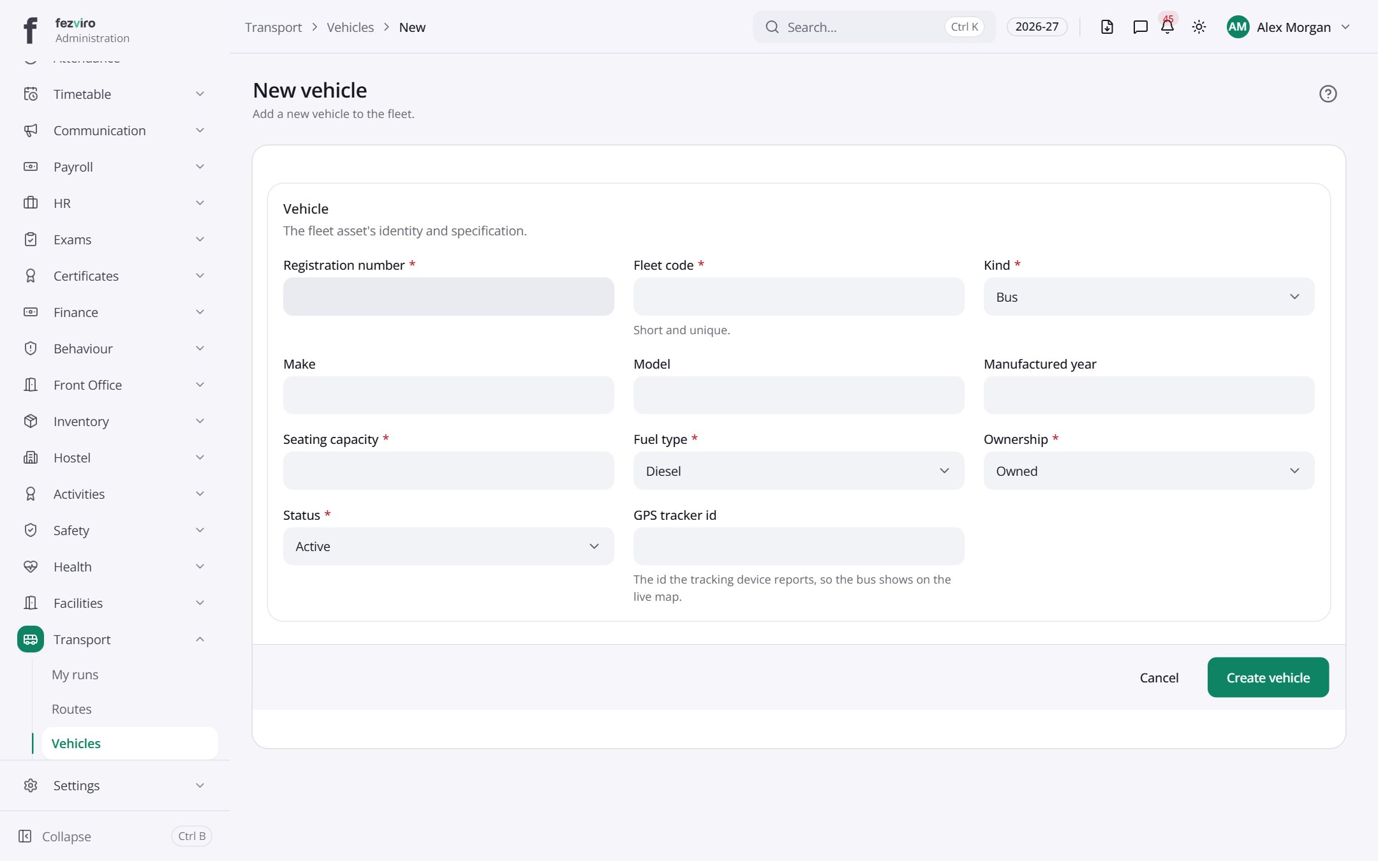Image resolution: width=1378 pixels, height=861 pixels.
Task: Open Routes in sidebar
Action: tap(71, 709)
